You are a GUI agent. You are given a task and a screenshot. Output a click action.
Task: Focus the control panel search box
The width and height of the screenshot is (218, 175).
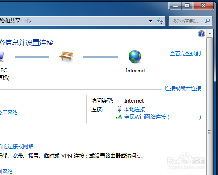tap(191, 21)
